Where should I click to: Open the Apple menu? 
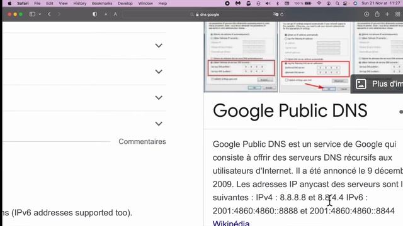(x=9, y=3)
